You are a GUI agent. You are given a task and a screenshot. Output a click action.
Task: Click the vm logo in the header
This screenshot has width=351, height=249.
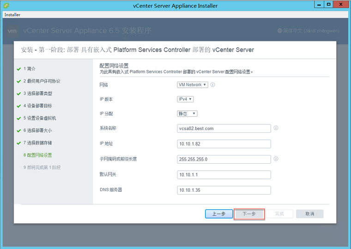[x=12, y=31]
